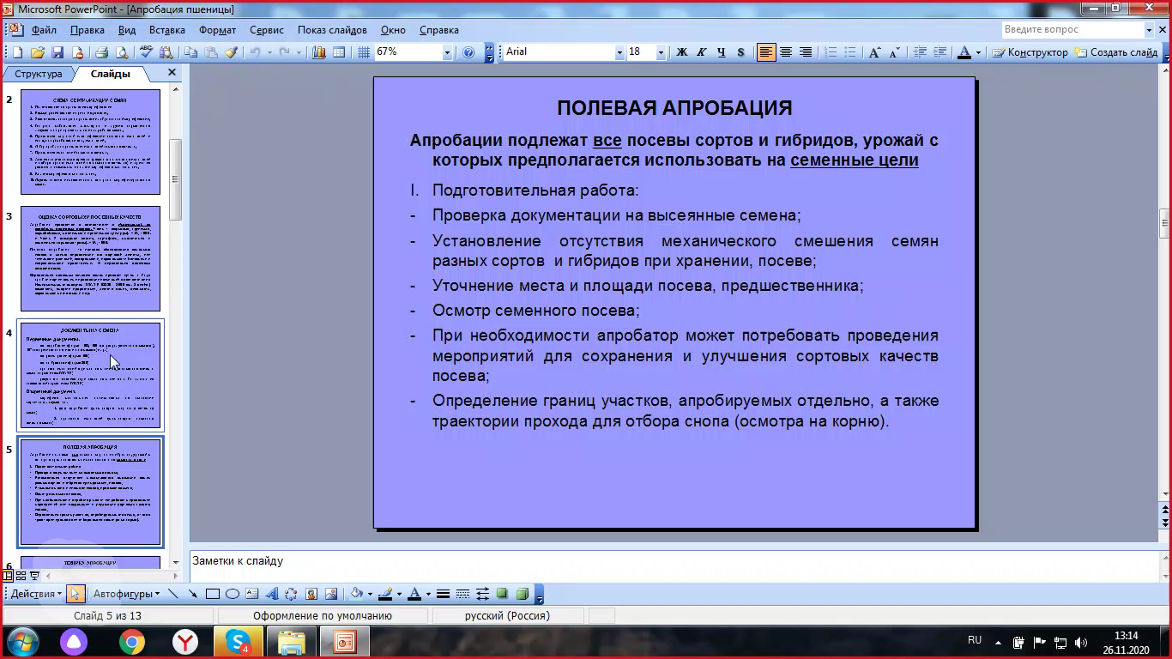1172x659 pixels.
Task: Open Skype from the taskbar
Action: [239, 641]
